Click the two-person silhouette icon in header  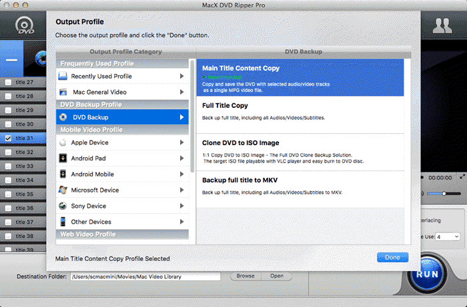coord(442,26)
